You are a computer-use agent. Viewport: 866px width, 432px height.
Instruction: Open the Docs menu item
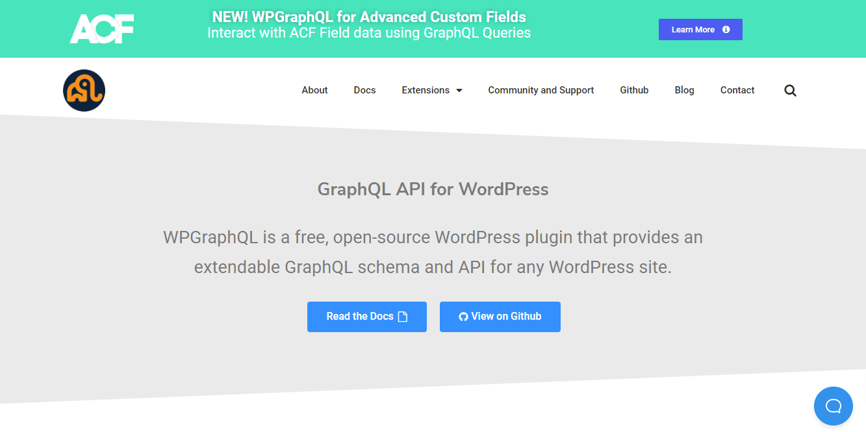pyautogui.click(x=364, y=90)
